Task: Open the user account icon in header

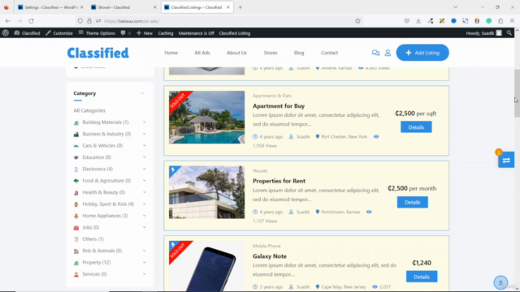Action: [388, 53]
